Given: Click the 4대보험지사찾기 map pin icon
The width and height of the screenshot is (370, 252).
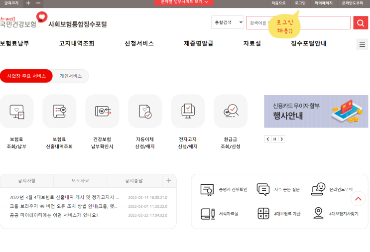Looking at the screenshot, I should pos(318,213).
